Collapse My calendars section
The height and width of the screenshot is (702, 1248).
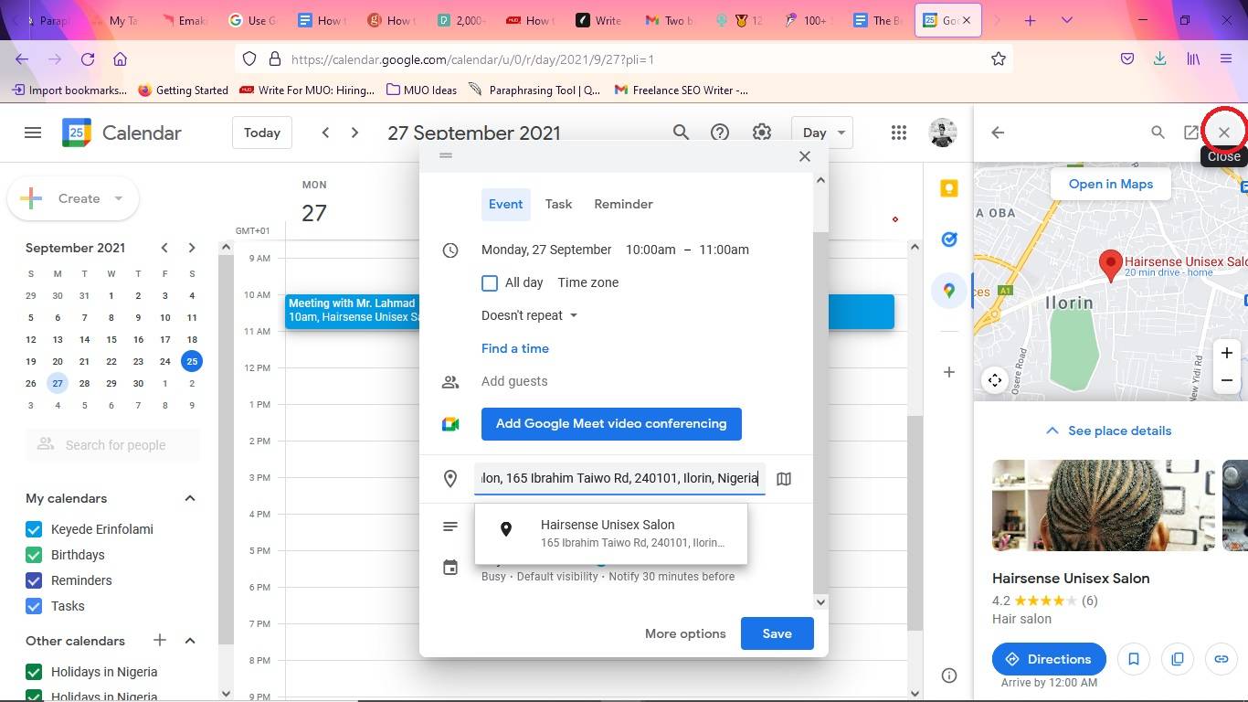pyautogui.click(x=190, y=498)
